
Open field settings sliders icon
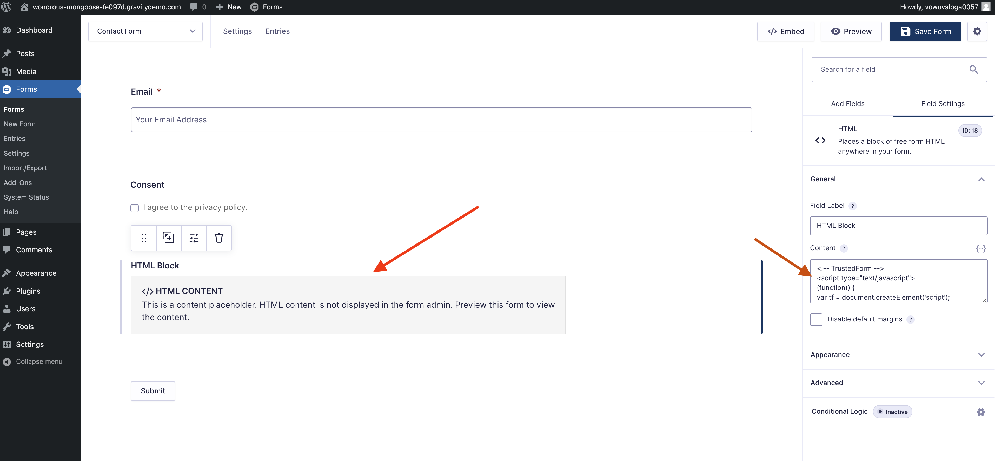pyautogui.click(x=194, y=238)
